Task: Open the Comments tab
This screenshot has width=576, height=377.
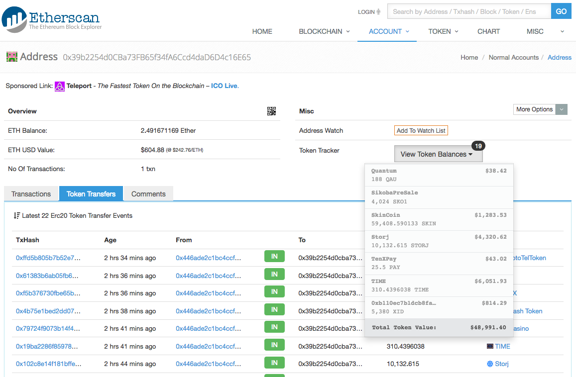Action: click(x=148, y=194)
